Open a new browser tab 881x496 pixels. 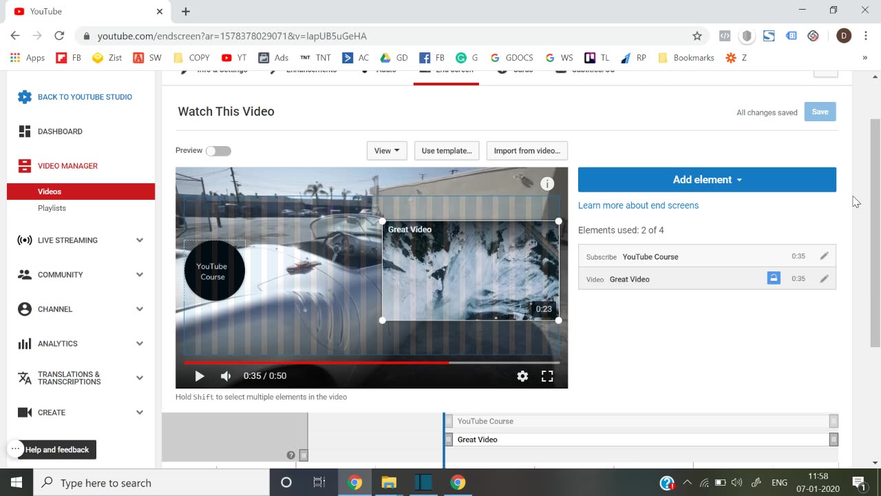tap(186, 12)
